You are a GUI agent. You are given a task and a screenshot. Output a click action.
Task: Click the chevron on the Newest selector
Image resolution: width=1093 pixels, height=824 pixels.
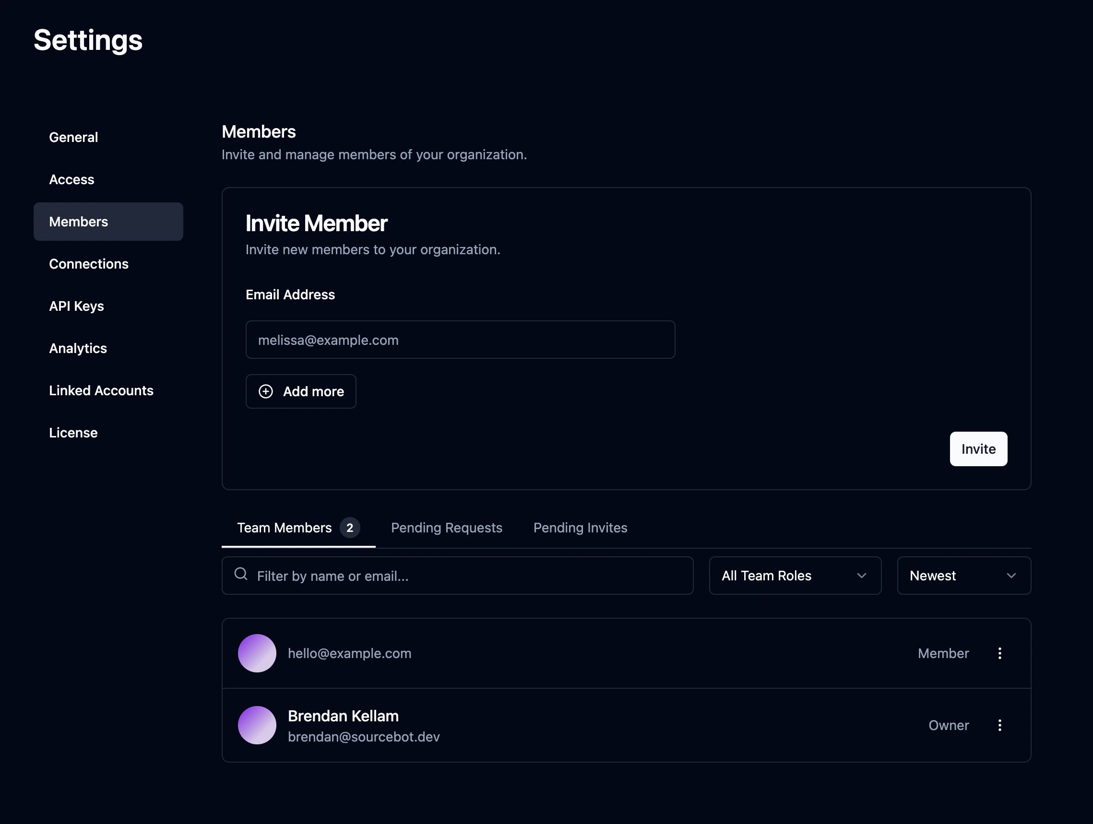(x=1011, y=576)
